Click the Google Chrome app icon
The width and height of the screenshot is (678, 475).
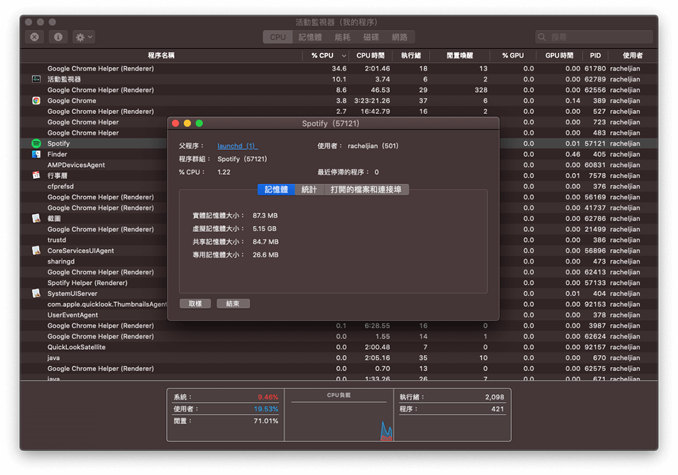pyautogui.click(x=36, y=101)
